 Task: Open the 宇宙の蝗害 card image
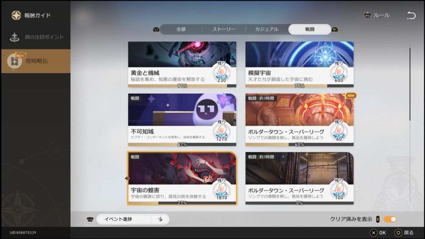(x=182, y=168)
